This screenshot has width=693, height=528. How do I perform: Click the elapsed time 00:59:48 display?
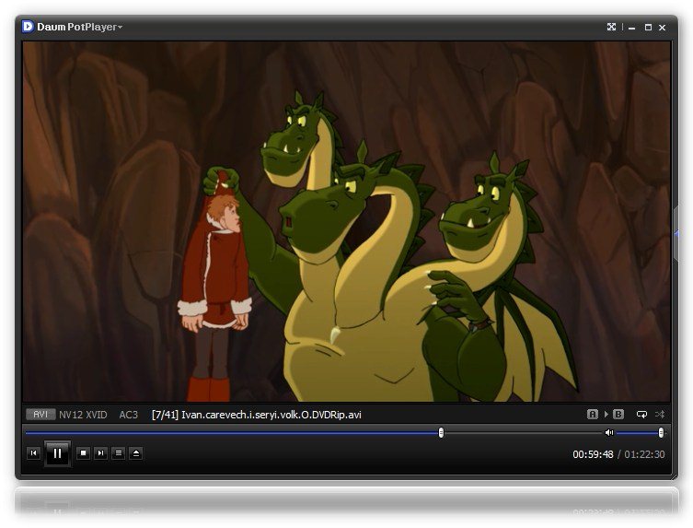[593, 454]
